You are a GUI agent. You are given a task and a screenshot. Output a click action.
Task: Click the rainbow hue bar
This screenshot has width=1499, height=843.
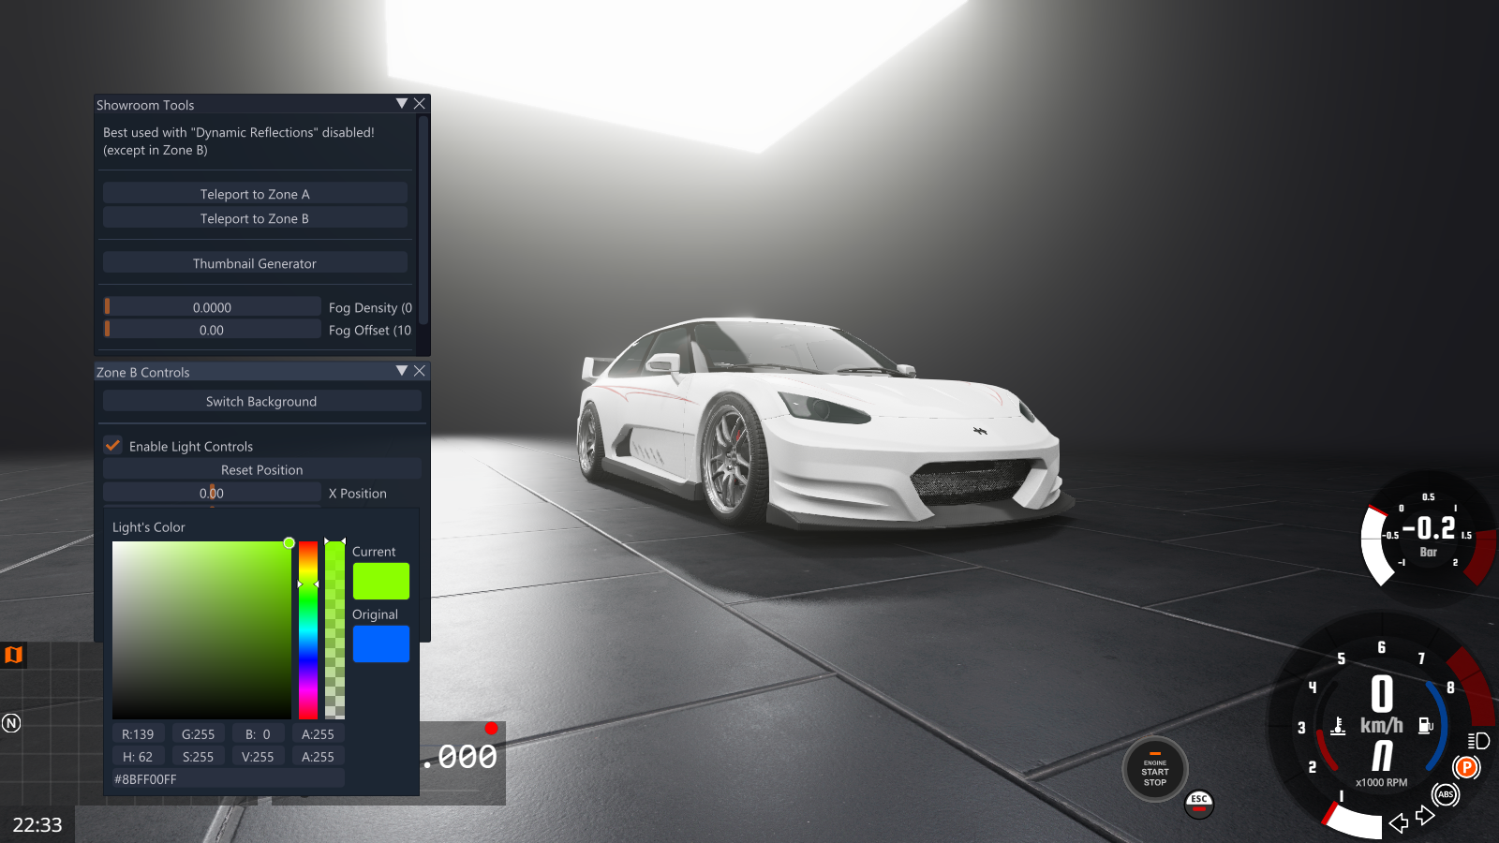[x=308, y=630]
